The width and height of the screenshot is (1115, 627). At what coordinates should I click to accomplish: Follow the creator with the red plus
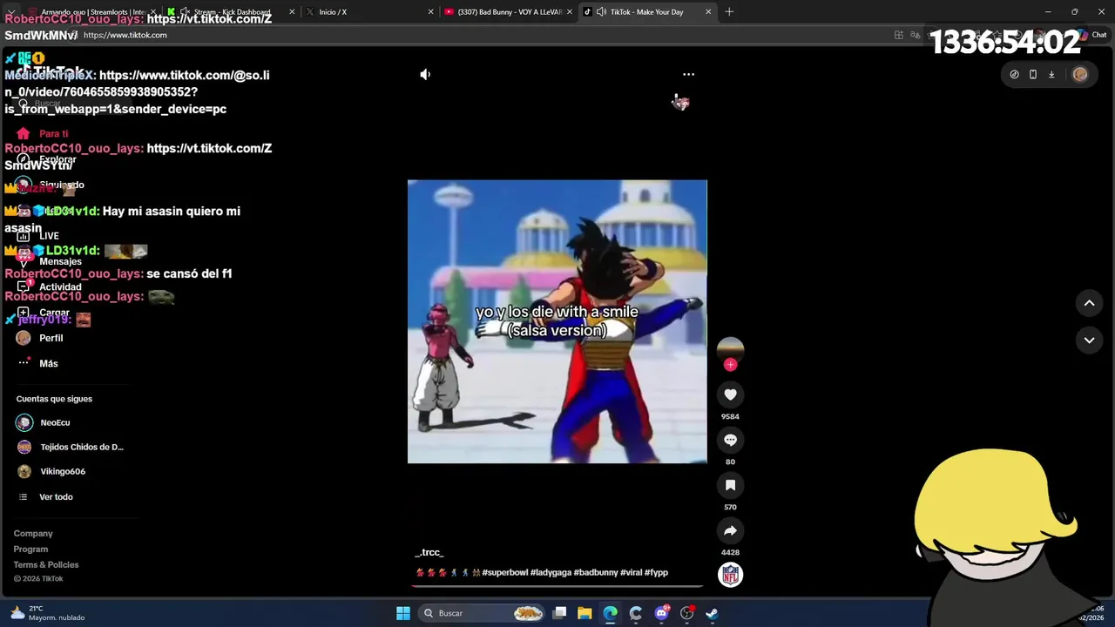coord(730,365)
